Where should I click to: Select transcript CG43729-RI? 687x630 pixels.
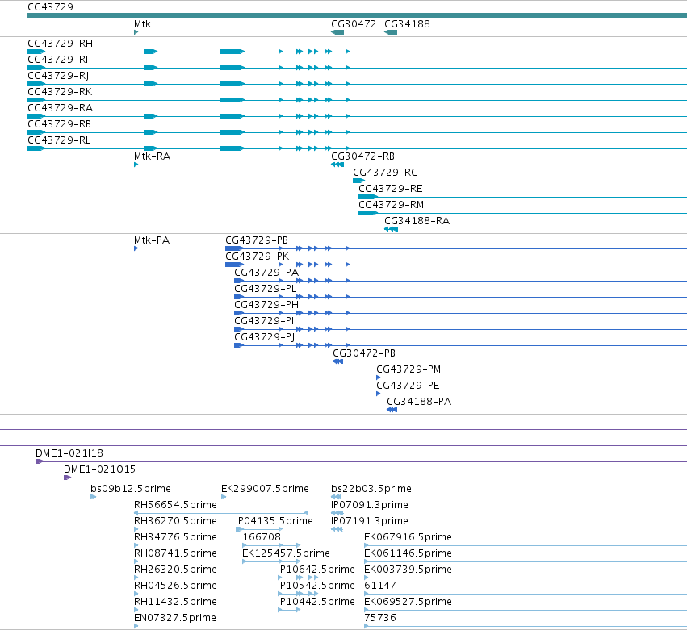[58, 60]
